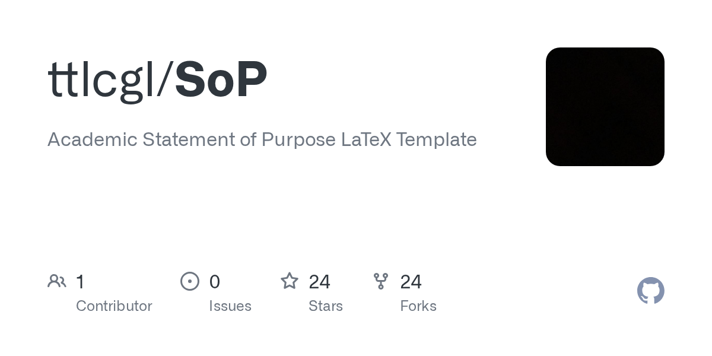The width and height of the screenshot is (712, 356).
Task: Open the black owner avatar image
Action: tap(605, 107)
